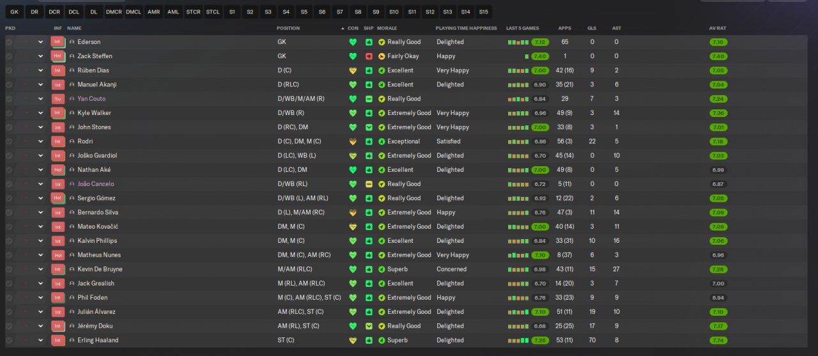Select the S15 substitute slot tab
Screen dimensions: 818x356
click(484, 12)
